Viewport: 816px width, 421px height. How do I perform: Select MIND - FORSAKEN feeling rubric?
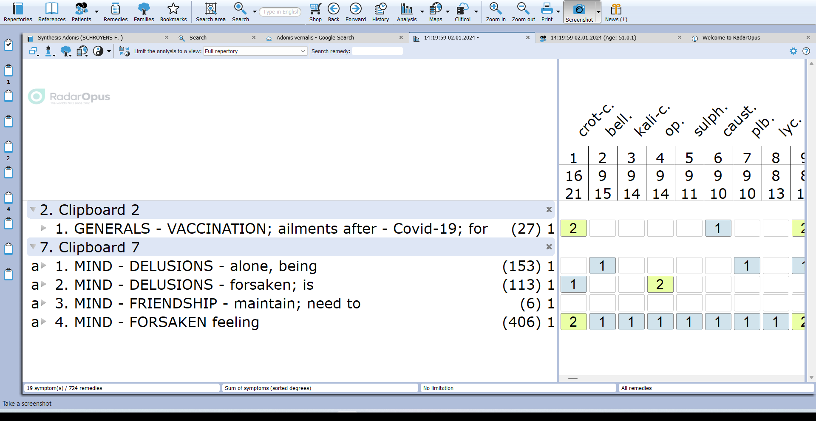click(166, 322)
